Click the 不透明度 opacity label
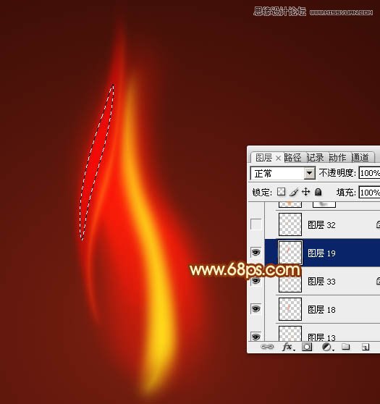Screen dimensions: 380x404 (337, 173)
